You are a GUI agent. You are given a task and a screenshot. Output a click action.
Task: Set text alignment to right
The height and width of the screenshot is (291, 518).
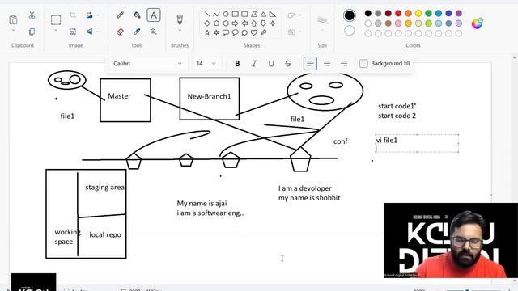pyautogui.click(x=344, y=63)
